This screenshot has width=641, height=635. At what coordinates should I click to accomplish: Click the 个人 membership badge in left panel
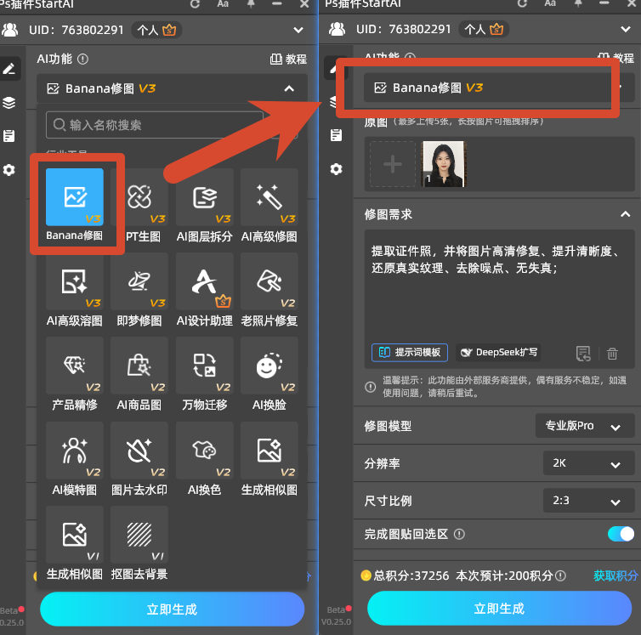click(x=156, y=30)
